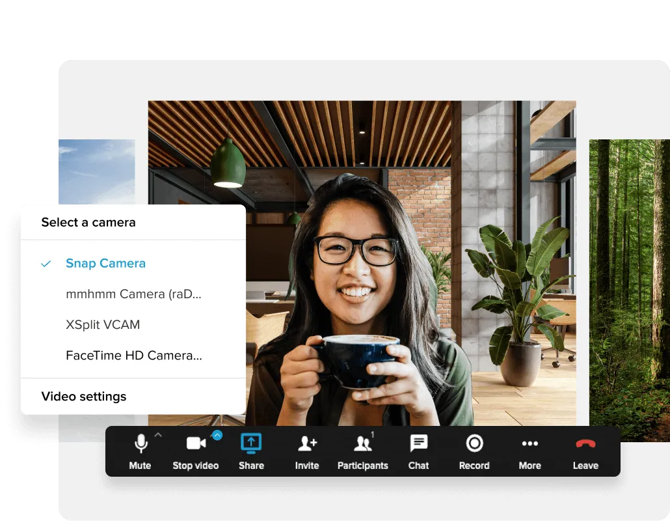Open the More options menu
This screenshot has width=670, height=521.
coord(529,444)
